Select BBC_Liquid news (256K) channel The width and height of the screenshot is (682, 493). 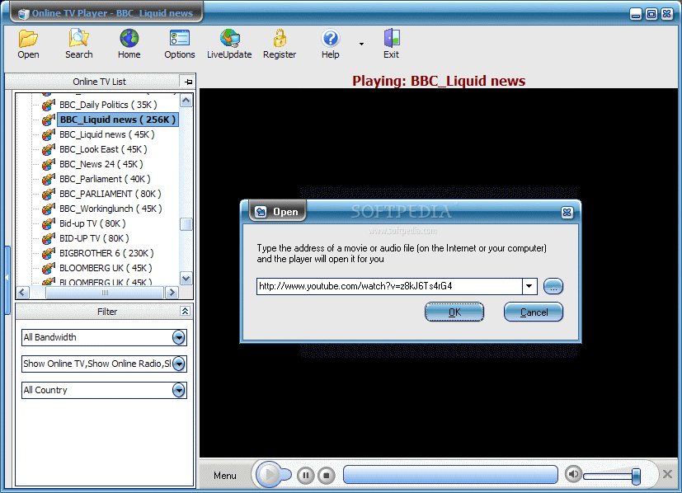(x=117, y=120)
